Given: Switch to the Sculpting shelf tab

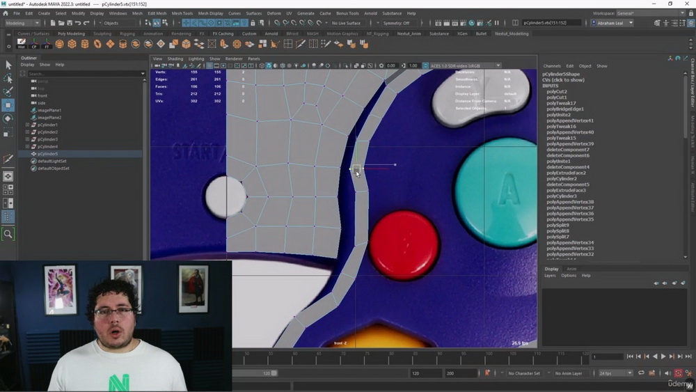Looking at the screenshot, I should [102, 33].
